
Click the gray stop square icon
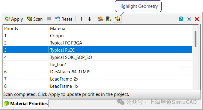[x=49, y=19]
